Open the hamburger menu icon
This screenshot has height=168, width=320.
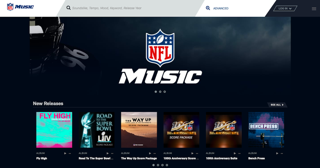(x=314, y=9)
